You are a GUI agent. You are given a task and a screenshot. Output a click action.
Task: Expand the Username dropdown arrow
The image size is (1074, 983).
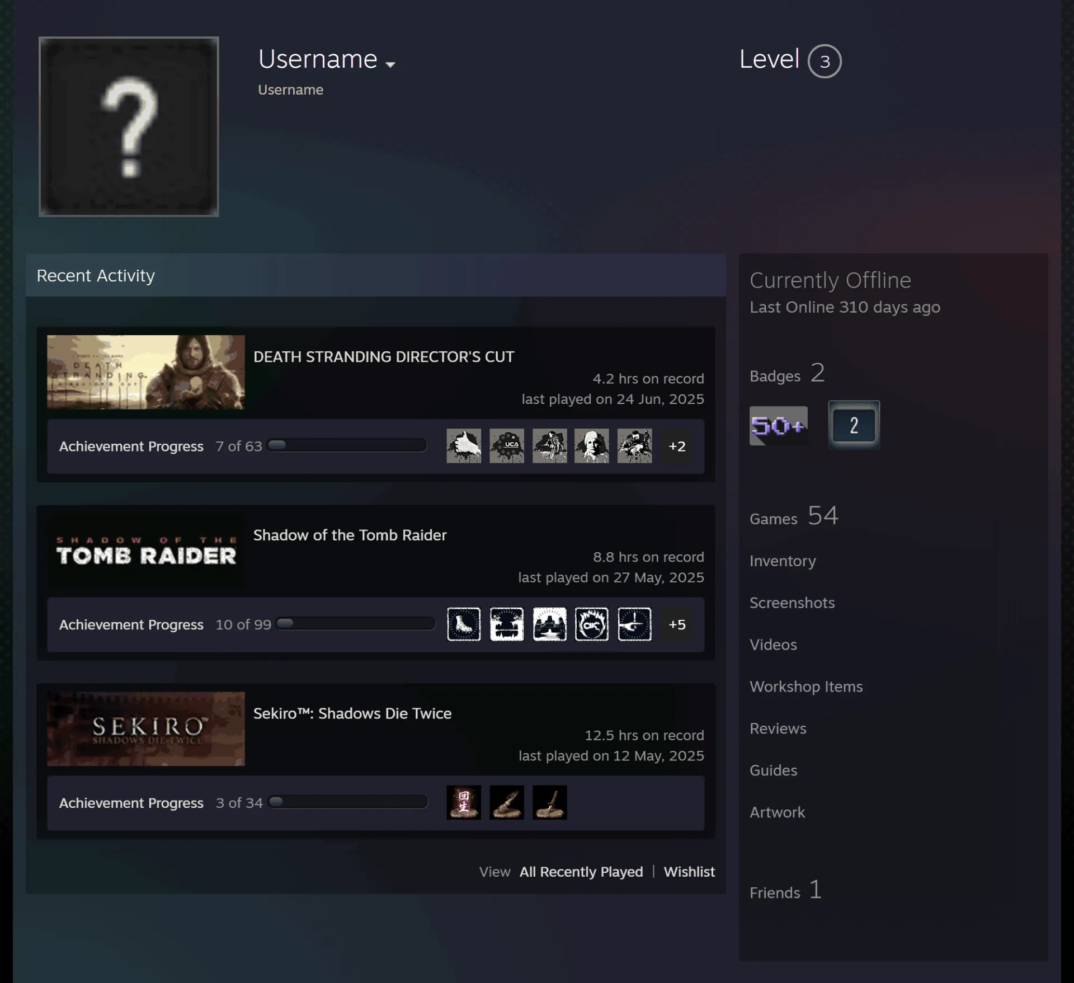pos(390,64)
